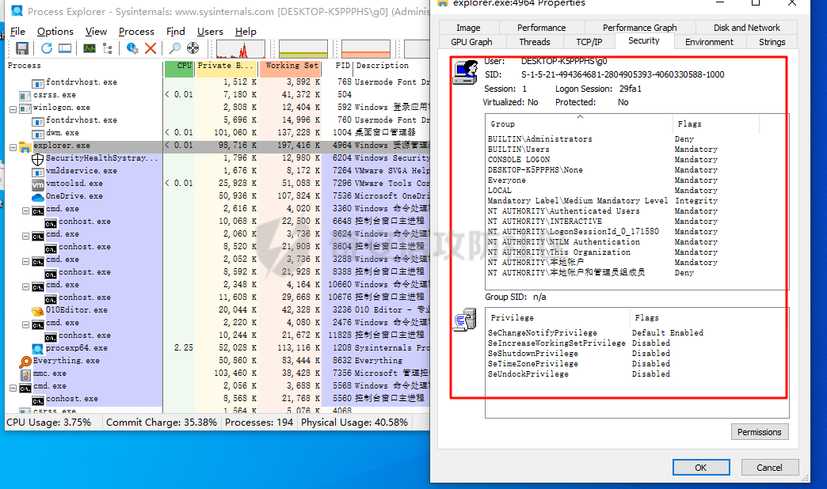The width and height of the screenshot is (827, 489).
Task: Collapse the explorer.exe tree node
Action: coord(13,147)
